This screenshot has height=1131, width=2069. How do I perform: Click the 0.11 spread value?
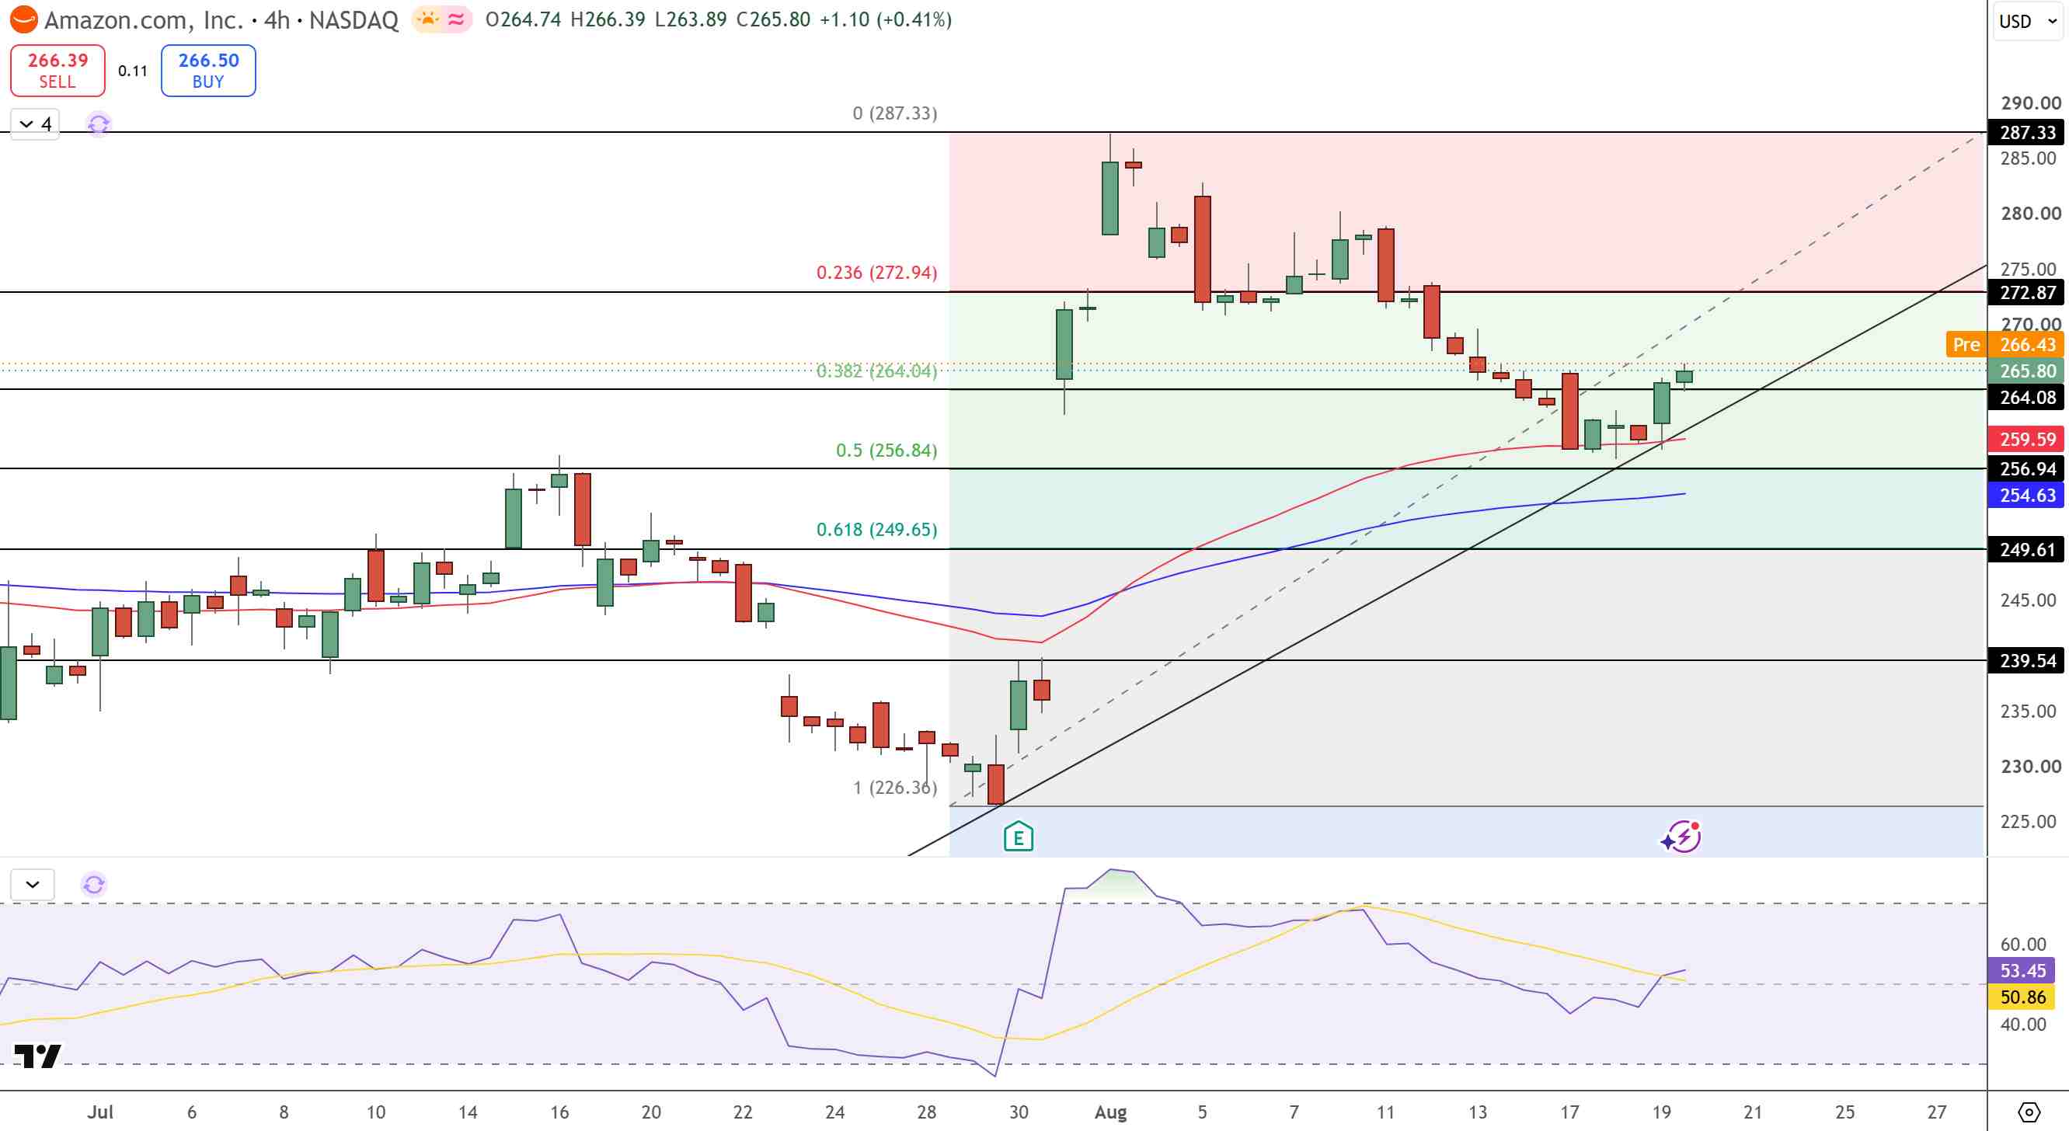tap(133, 71)
